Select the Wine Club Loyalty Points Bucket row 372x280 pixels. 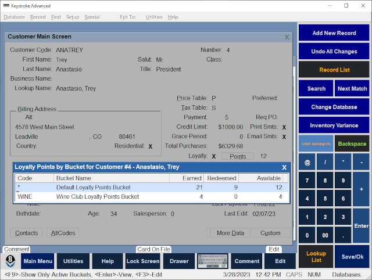click(152, 196)
